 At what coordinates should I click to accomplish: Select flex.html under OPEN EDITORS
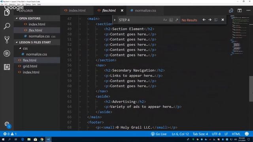coord(37,30)
